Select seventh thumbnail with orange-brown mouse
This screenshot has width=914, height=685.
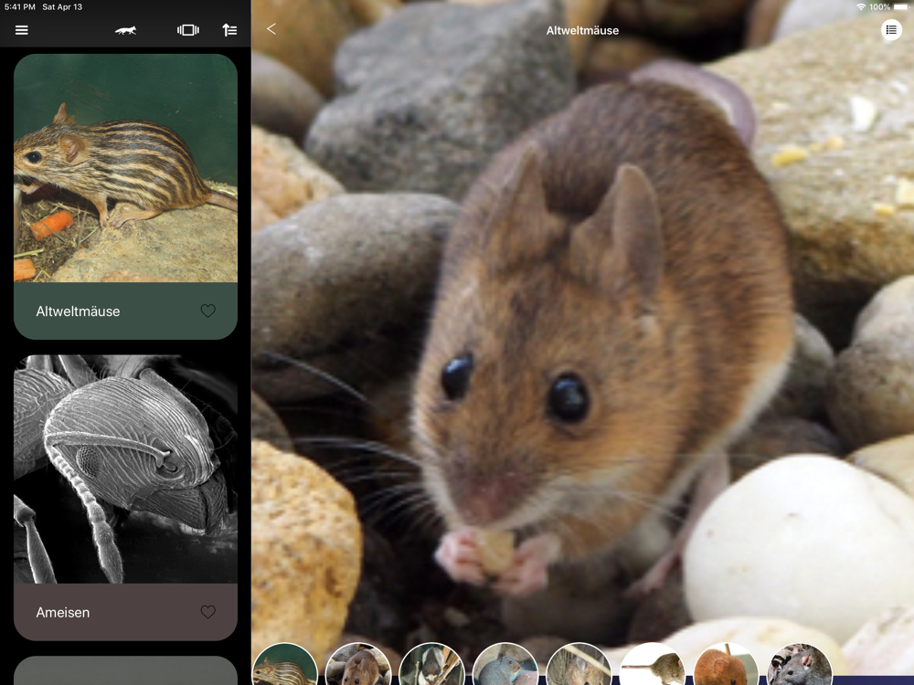(x=726, y=665)
